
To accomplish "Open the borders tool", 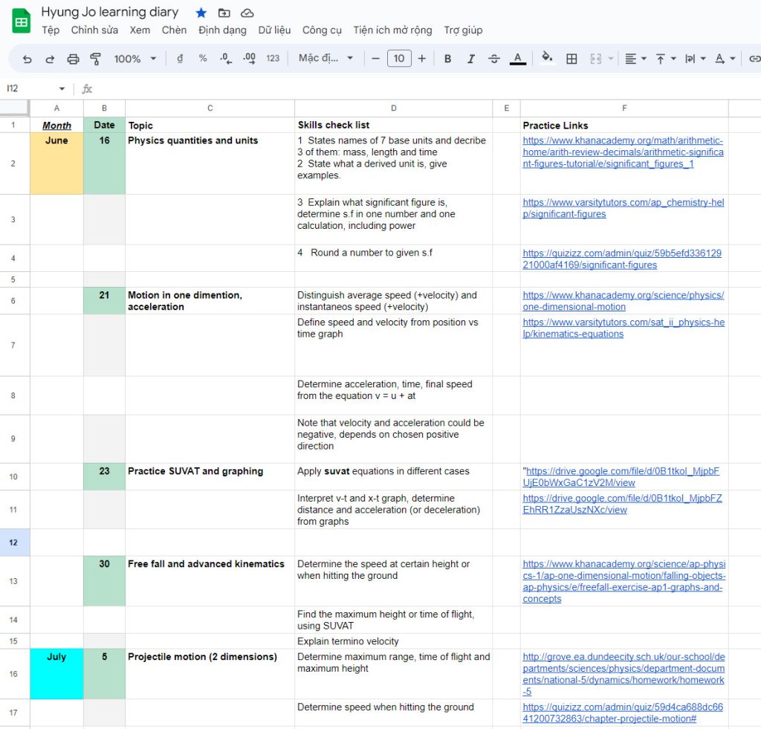I will 571,59.
